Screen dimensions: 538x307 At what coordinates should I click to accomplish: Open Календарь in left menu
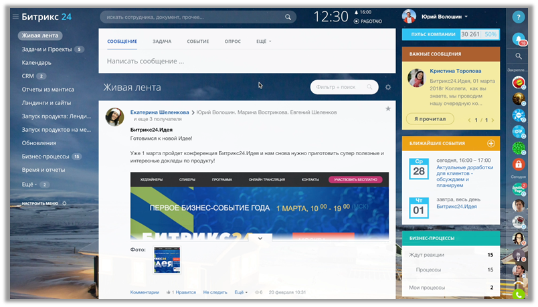(36, 62)
